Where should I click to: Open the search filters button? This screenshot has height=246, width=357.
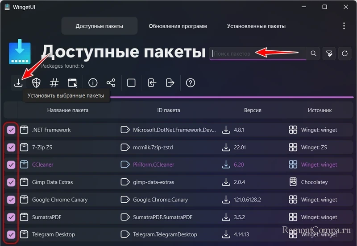coord(329,53)
